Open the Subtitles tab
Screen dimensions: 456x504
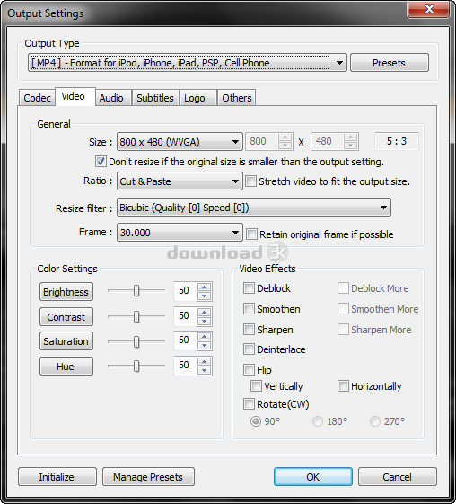point(155,98)
